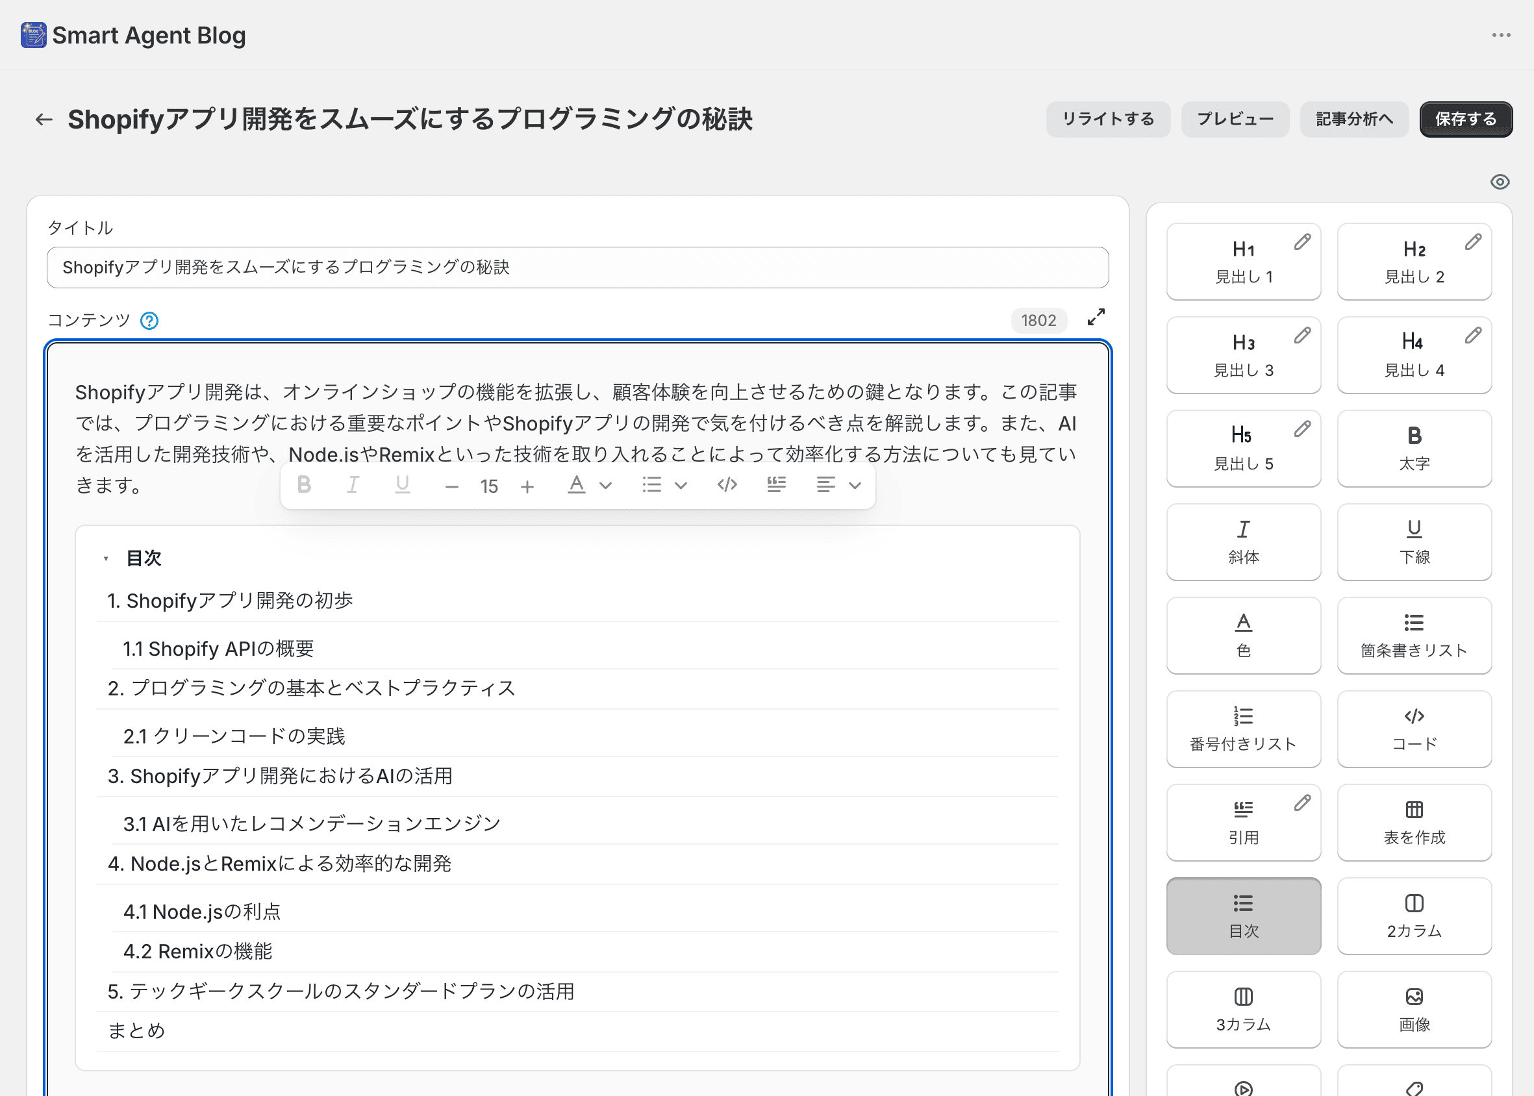The image size is (1534, 1096).
Task: Open text color picker in floating toolbar
Action: [x=576, y=484]
